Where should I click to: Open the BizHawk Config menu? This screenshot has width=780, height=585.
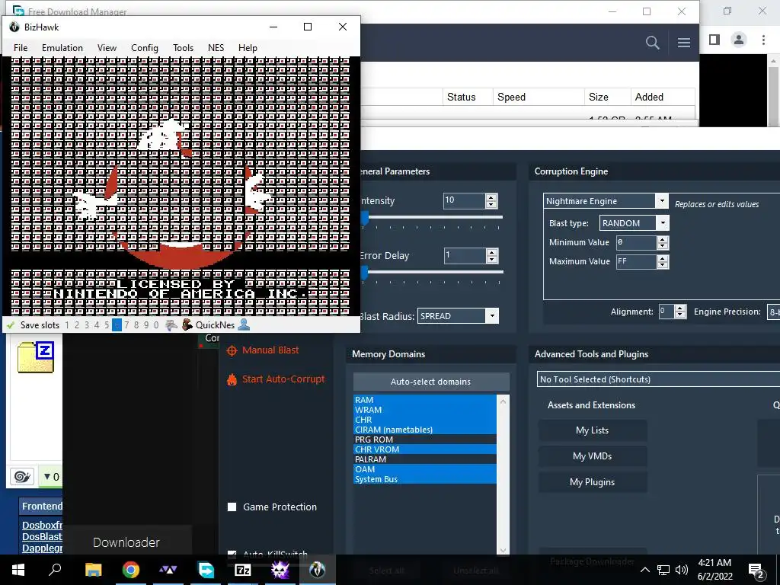point(144,48)
